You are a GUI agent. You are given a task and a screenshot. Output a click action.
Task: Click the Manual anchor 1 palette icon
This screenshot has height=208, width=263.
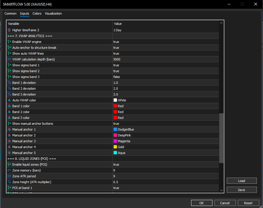coord(9,129)
